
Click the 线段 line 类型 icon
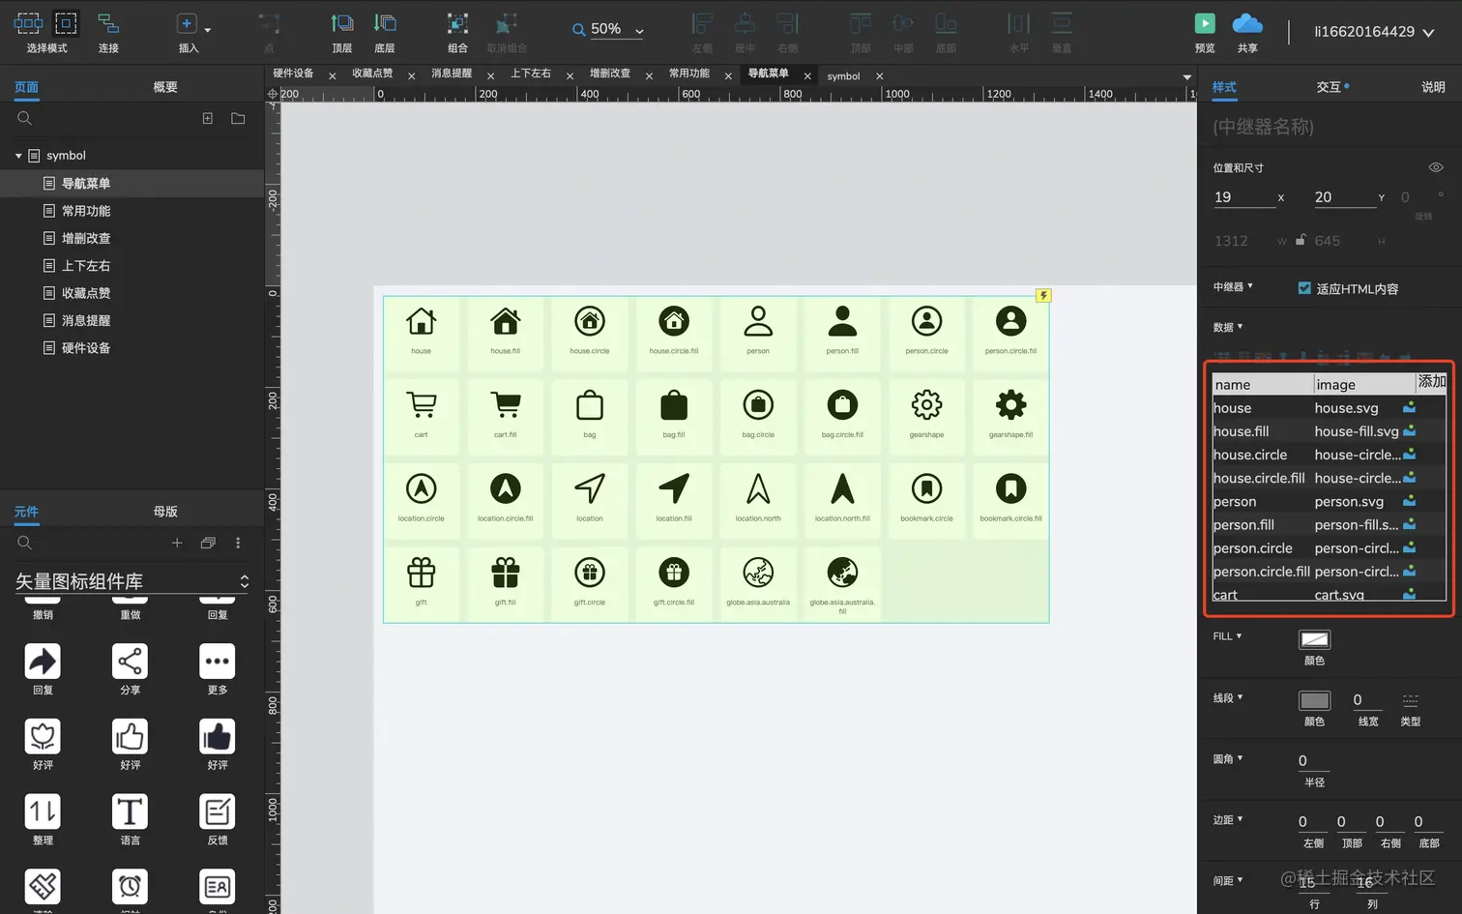(1411, 699)
